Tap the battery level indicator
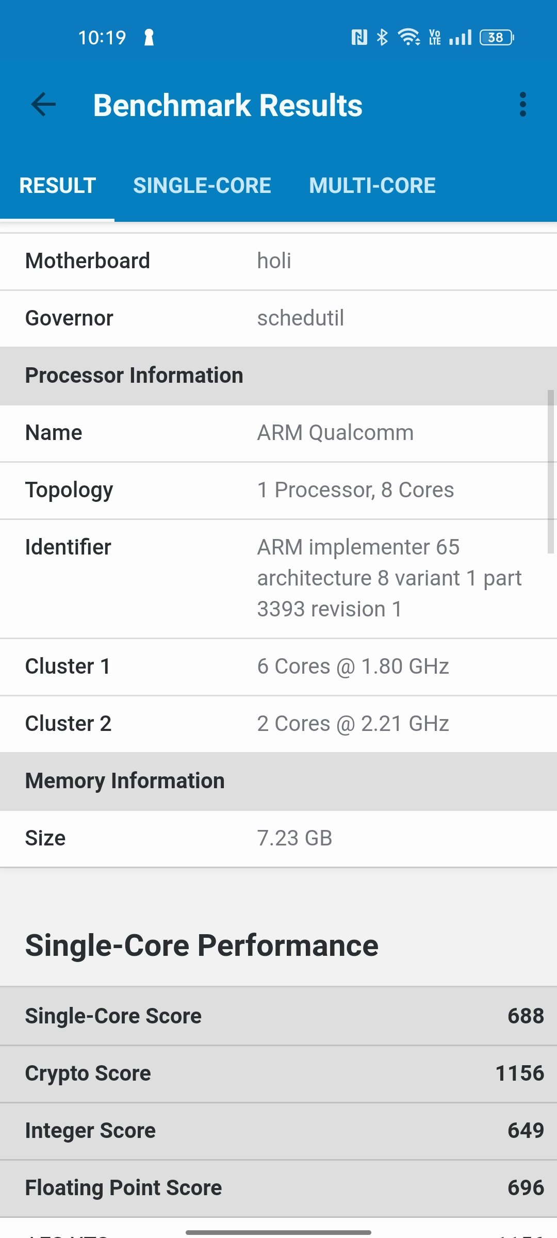Viewport: 557px width, 1238px height. (497, 37)
